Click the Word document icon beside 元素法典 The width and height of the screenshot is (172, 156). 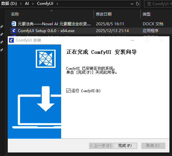pos(14,24)
